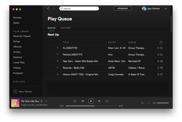182x122 pixels.
Task: Open Calipso / Rotun... album
Action: tap(137, 68)
